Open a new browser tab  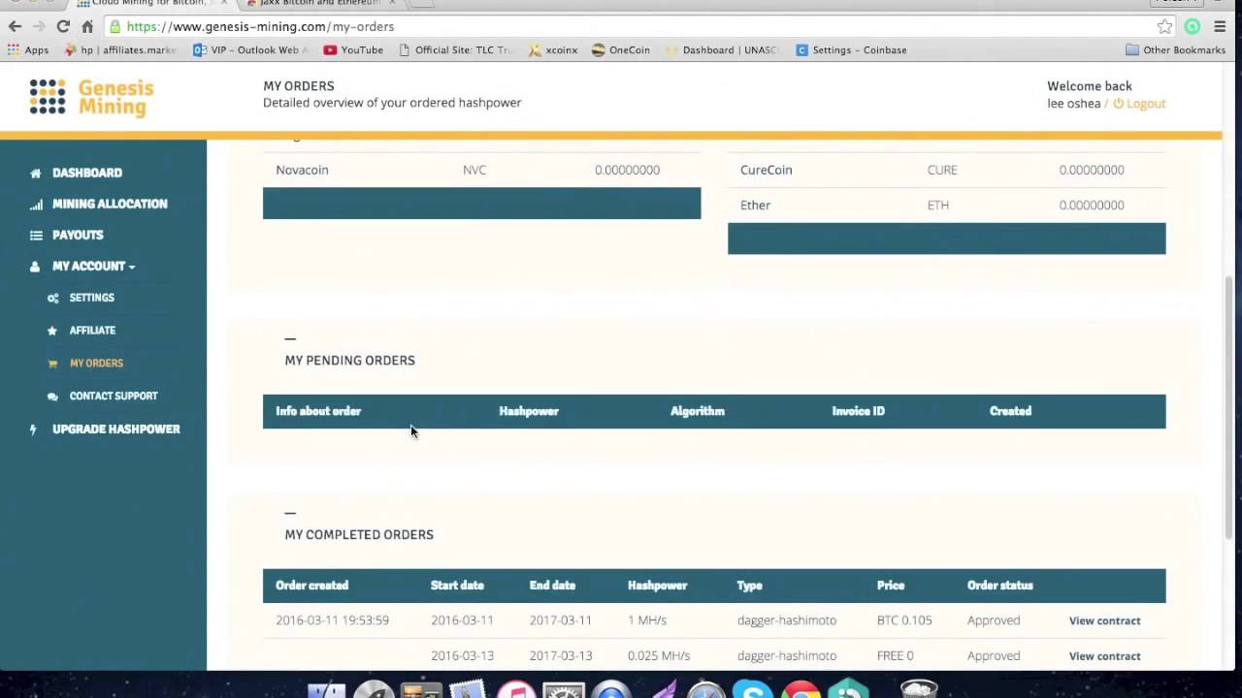[424, 4]
